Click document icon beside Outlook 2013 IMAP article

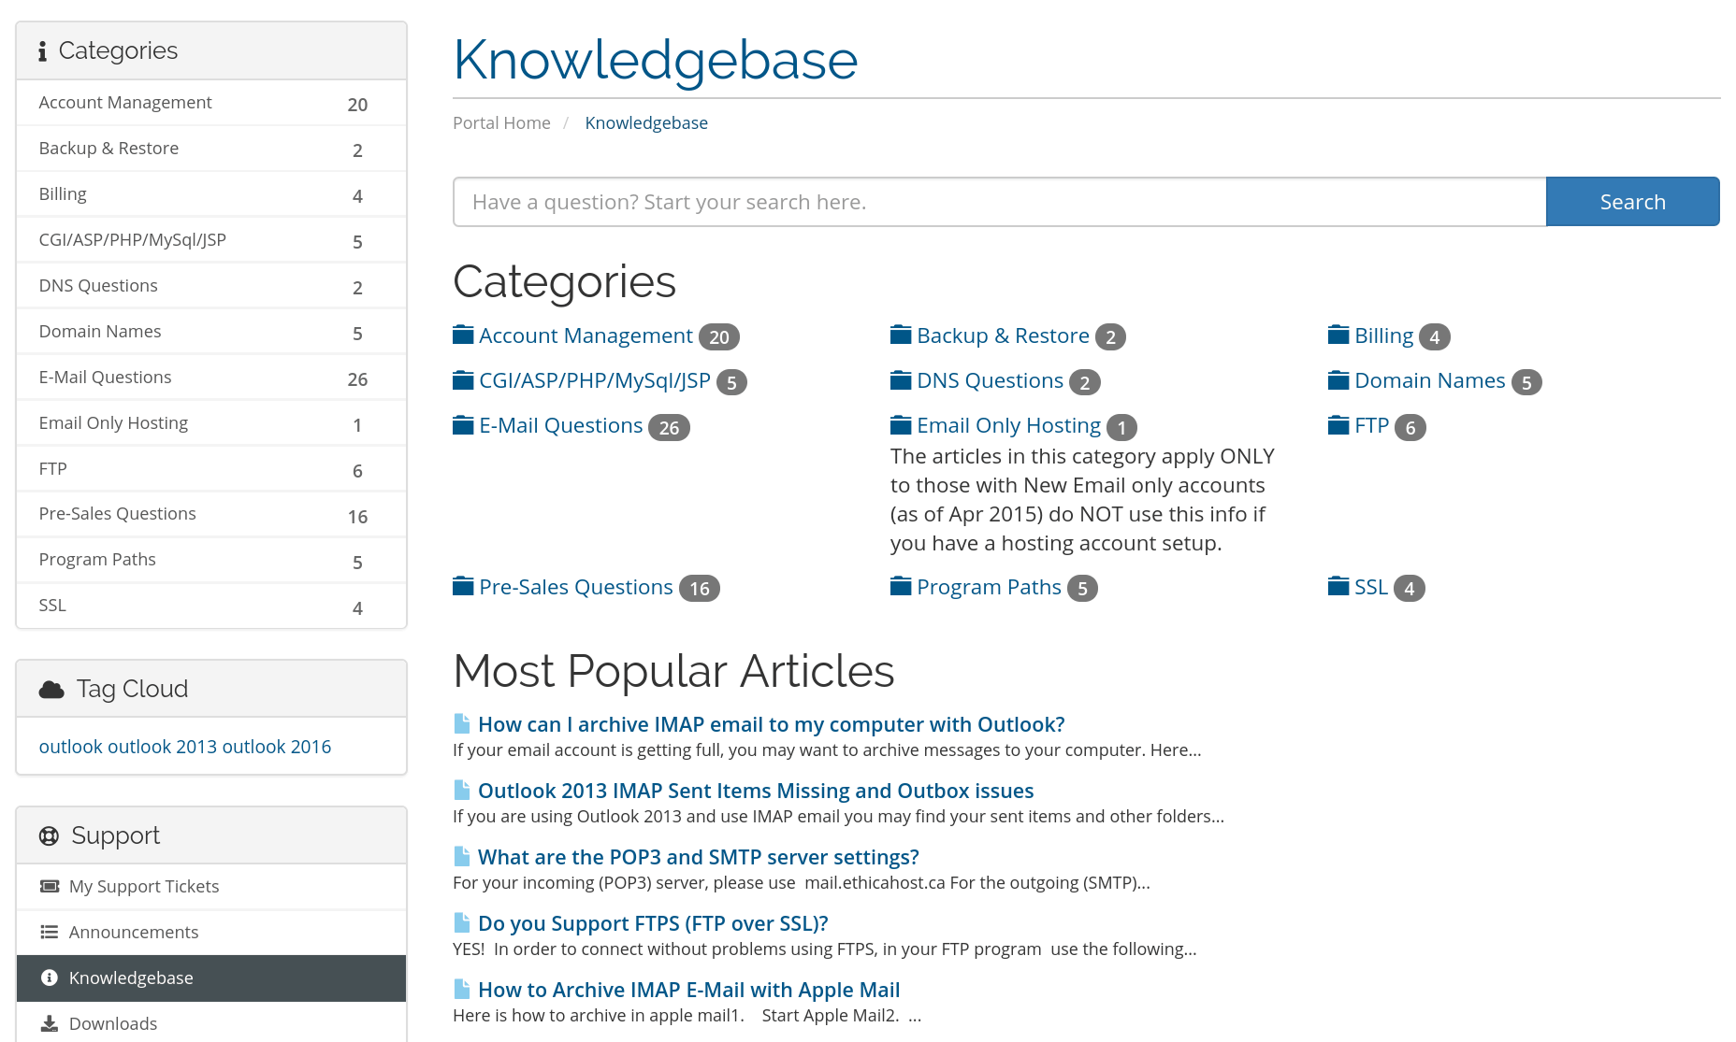coord(462,790)
